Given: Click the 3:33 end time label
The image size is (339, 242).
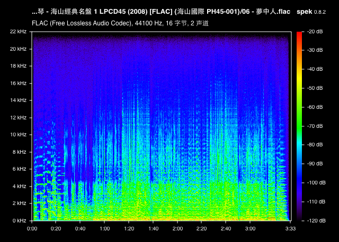Looking at the screenshot, I should coord(290,228).
